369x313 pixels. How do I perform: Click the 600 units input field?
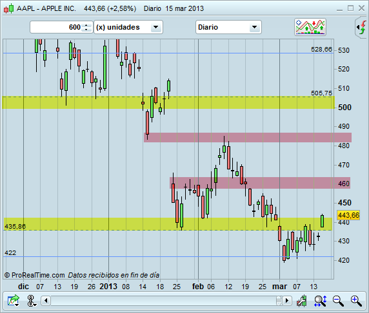point(57,27)
